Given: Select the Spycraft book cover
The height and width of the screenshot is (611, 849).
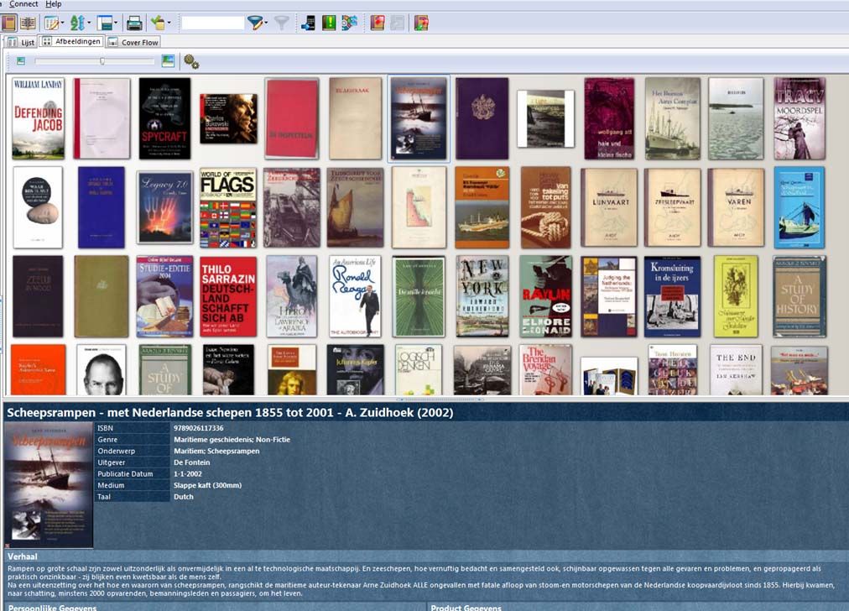Looking at the screenshot, I should (x=164, y=118).
